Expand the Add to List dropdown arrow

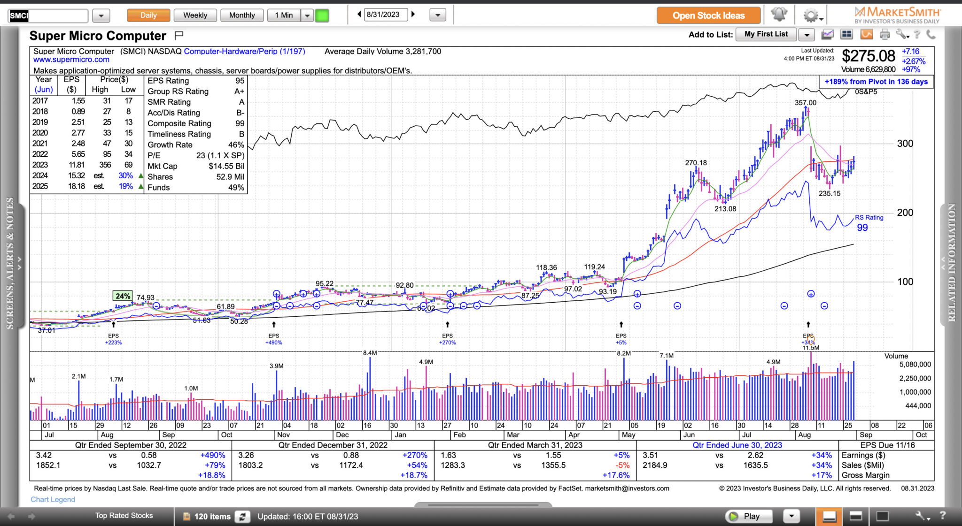point(807,35)
